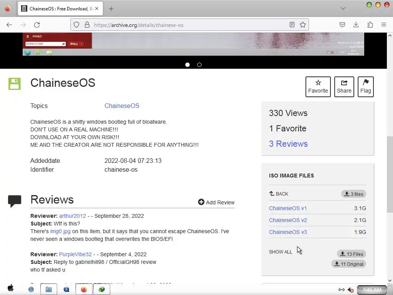Click the added date 2022-08-04 07:23:13

coord(133,161)
